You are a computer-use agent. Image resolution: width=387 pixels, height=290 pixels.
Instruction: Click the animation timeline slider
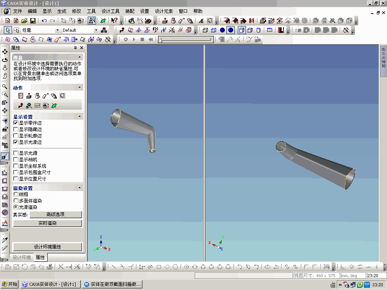point(186,39)
